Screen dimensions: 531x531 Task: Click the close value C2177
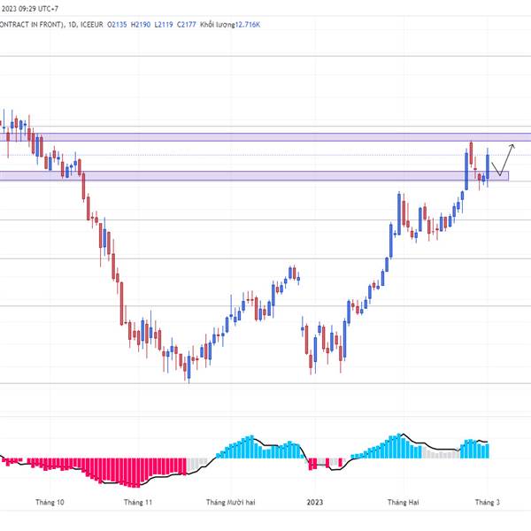click(x=187, y=25)
